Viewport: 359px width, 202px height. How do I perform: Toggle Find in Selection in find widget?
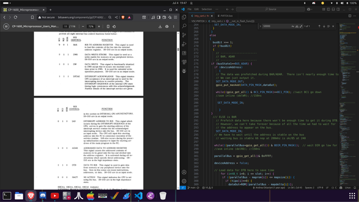click(329, 26)
